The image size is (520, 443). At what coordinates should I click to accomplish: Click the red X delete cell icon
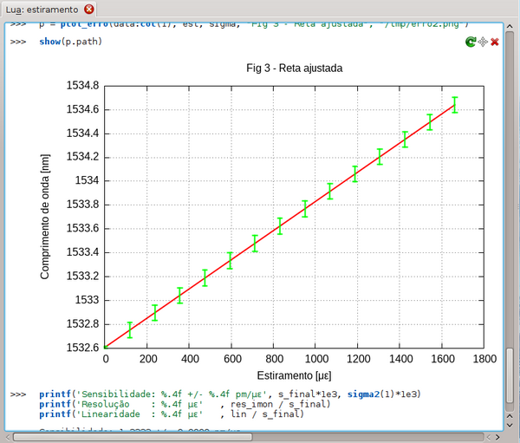tap(495, 42)
